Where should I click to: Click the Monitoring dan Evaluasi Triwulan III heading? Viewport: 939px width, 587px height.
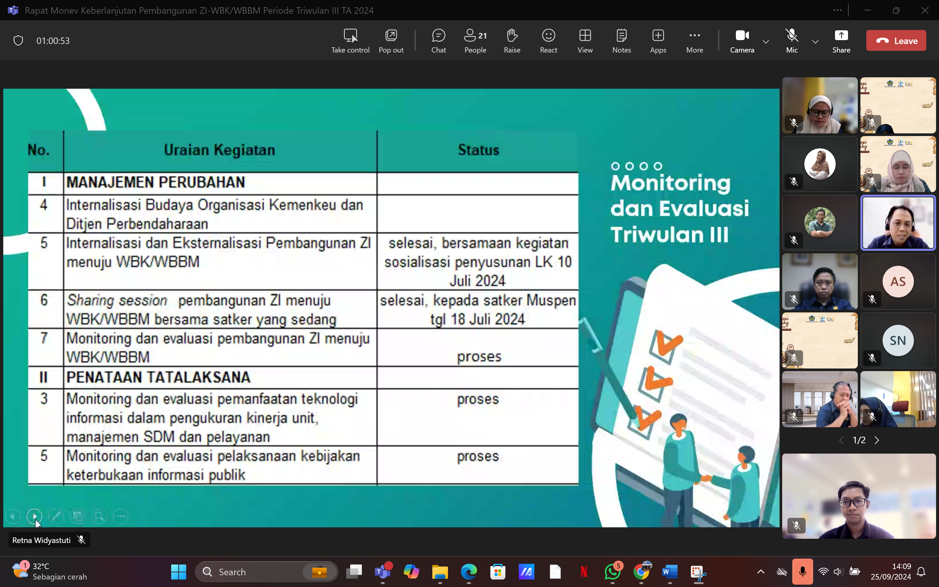pyautogui.click(x=679, y=209)
